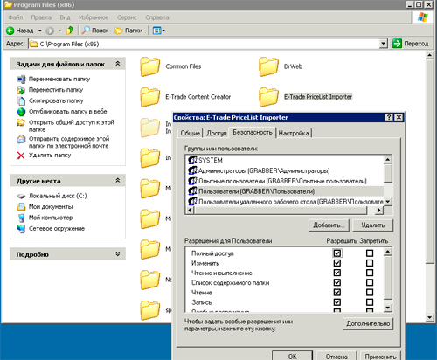Click Переименовать папку task icon

click(x=21, y=79)
